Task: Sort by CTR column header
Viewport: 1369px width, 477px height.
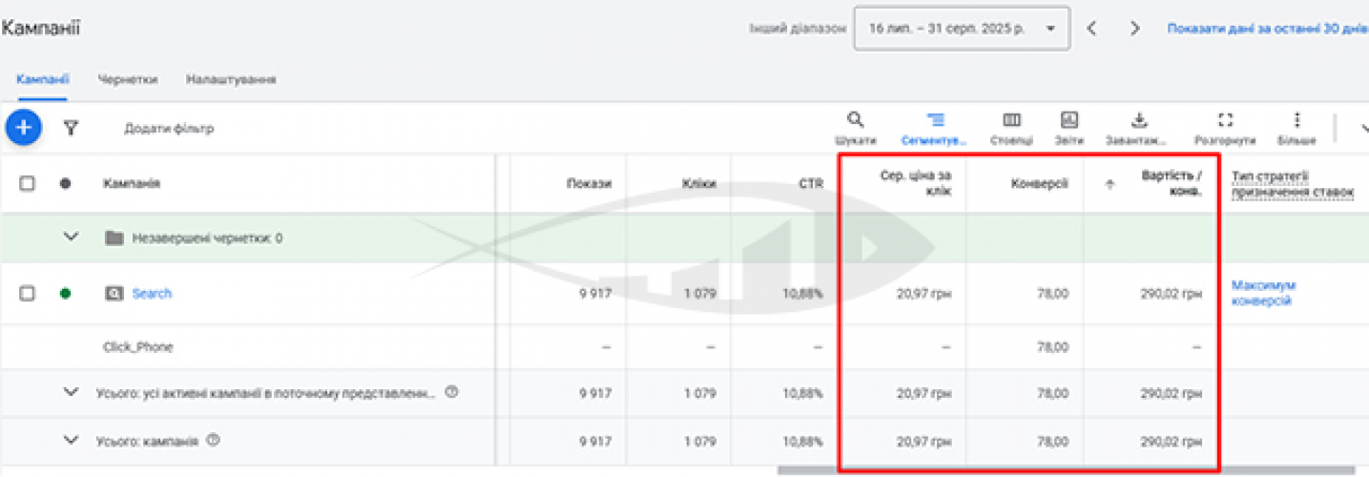Action: point(811,184)
